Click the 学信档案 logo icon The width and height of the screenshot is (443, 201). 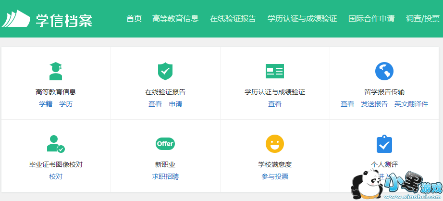pos(16,19)
